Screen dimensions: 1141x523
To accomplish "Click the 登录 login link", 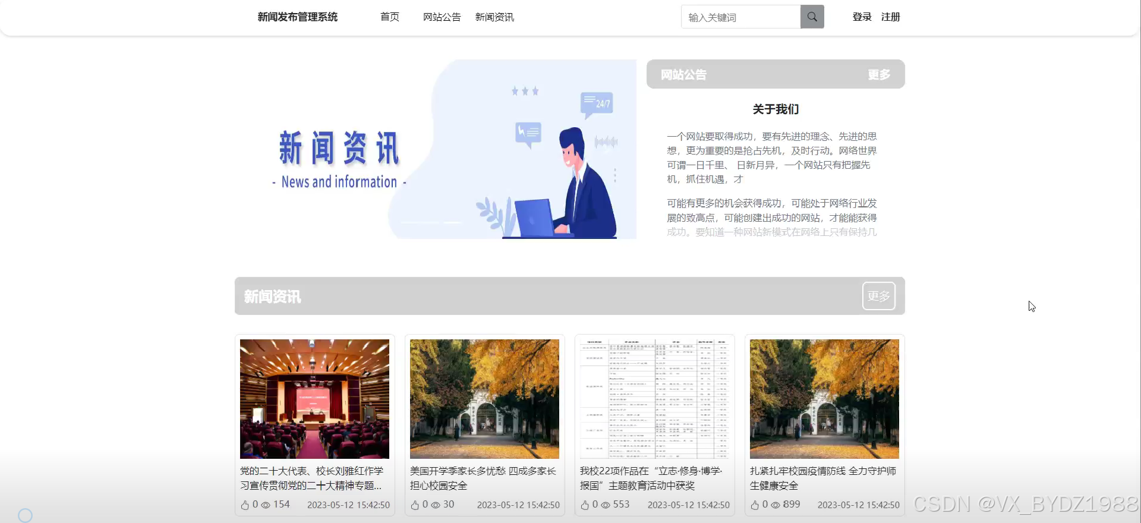I will (x=862, y=17).
